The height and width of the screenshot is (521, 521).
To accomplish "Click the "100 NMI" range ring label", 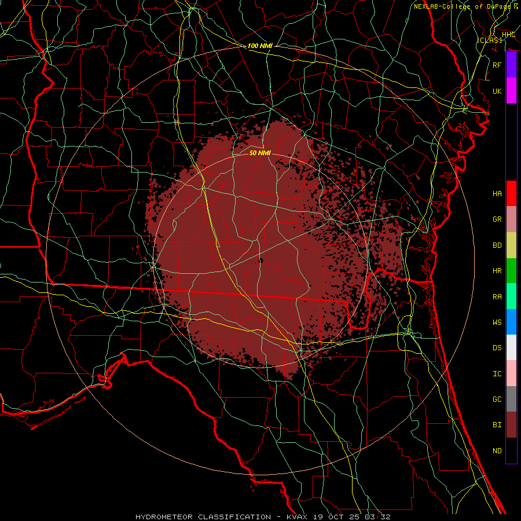I will tap(260, 46).
